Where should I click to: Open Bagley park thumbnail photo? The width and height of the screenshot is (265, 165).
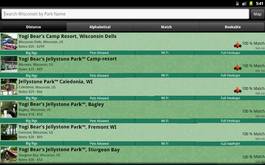pos(9,110)
